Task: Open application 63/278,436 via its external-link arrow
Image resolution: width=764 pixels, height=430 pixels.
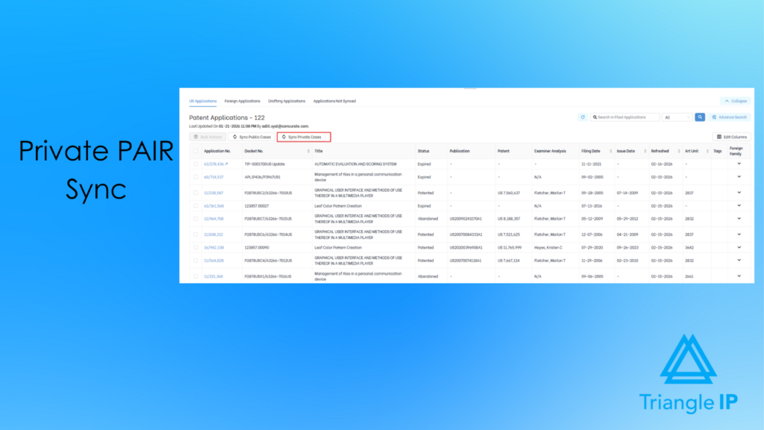Action: point(225,163)
